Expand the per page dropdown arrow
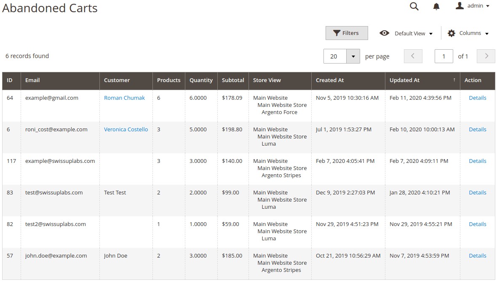 [353, 56]
